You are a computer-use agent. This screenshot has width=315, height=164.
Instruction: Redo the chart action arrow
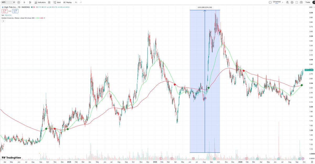pos(80,2)
